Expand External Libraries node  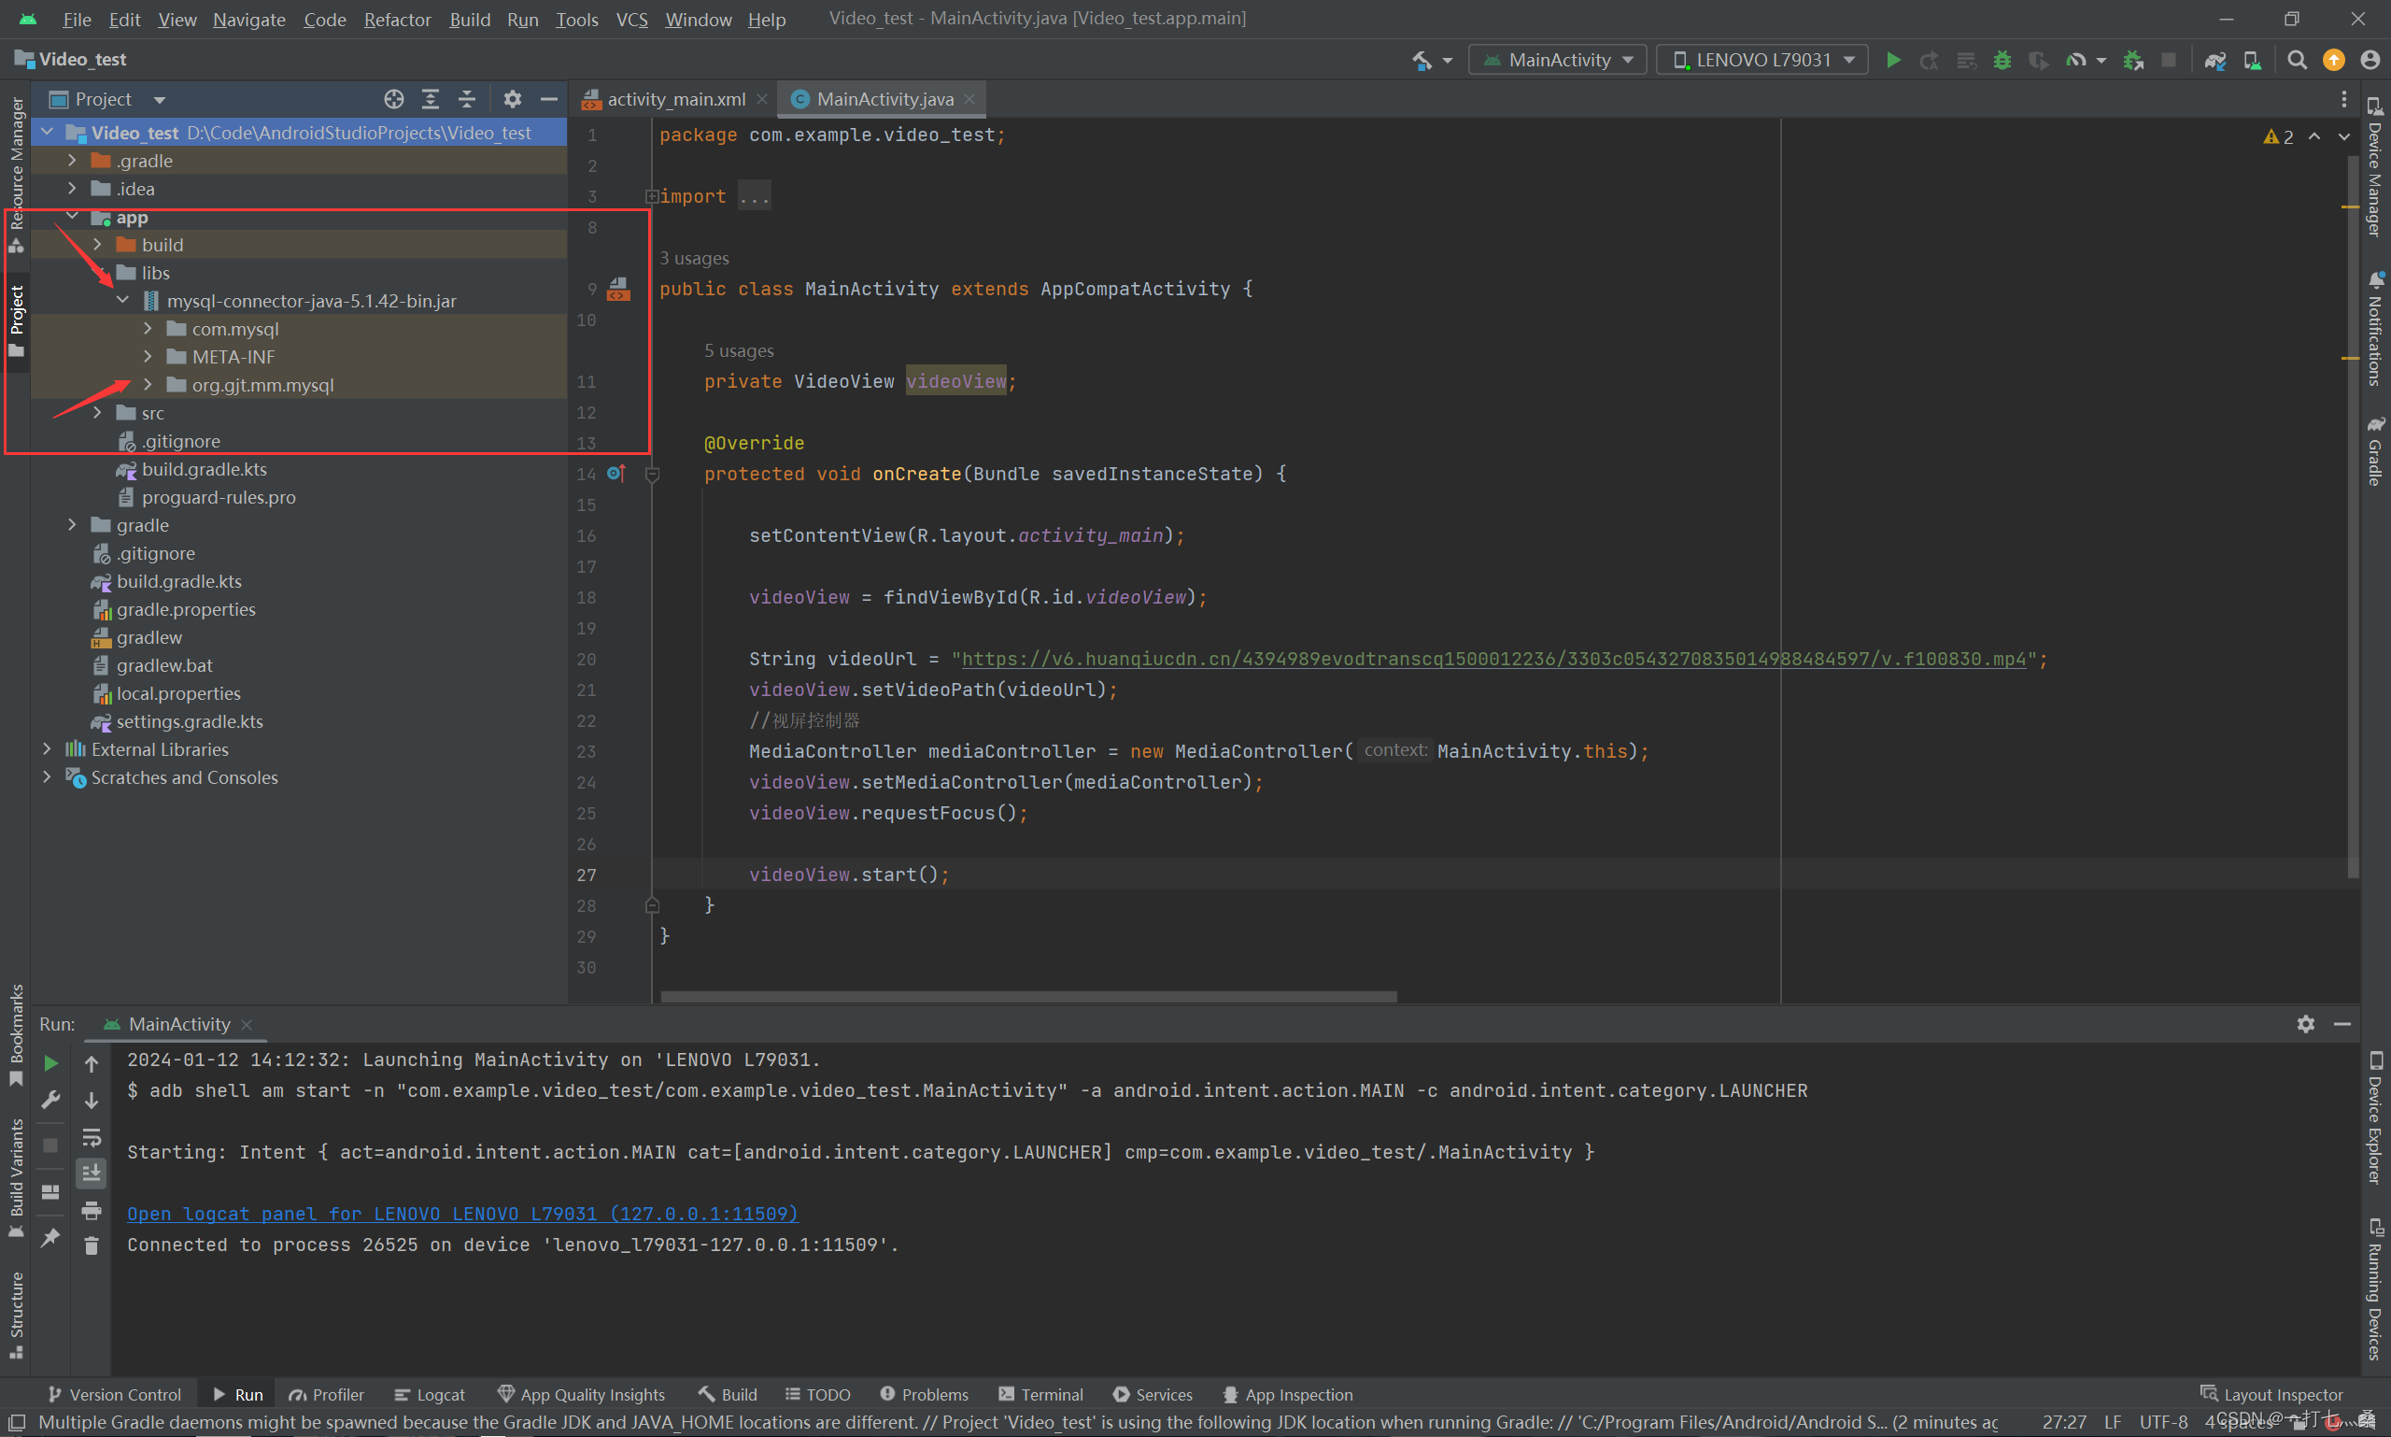click(x=48, y=748)
